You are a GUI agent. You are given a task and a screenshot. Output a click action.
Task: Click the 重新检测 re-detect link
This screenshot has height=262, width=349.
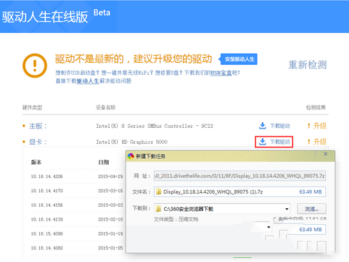click(x=307, y=65)
